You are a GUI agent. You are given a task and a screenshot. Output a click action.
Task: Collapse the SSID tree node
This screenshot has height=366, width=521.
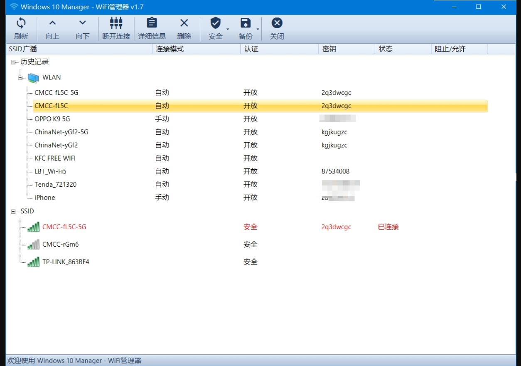click(13, 211)
